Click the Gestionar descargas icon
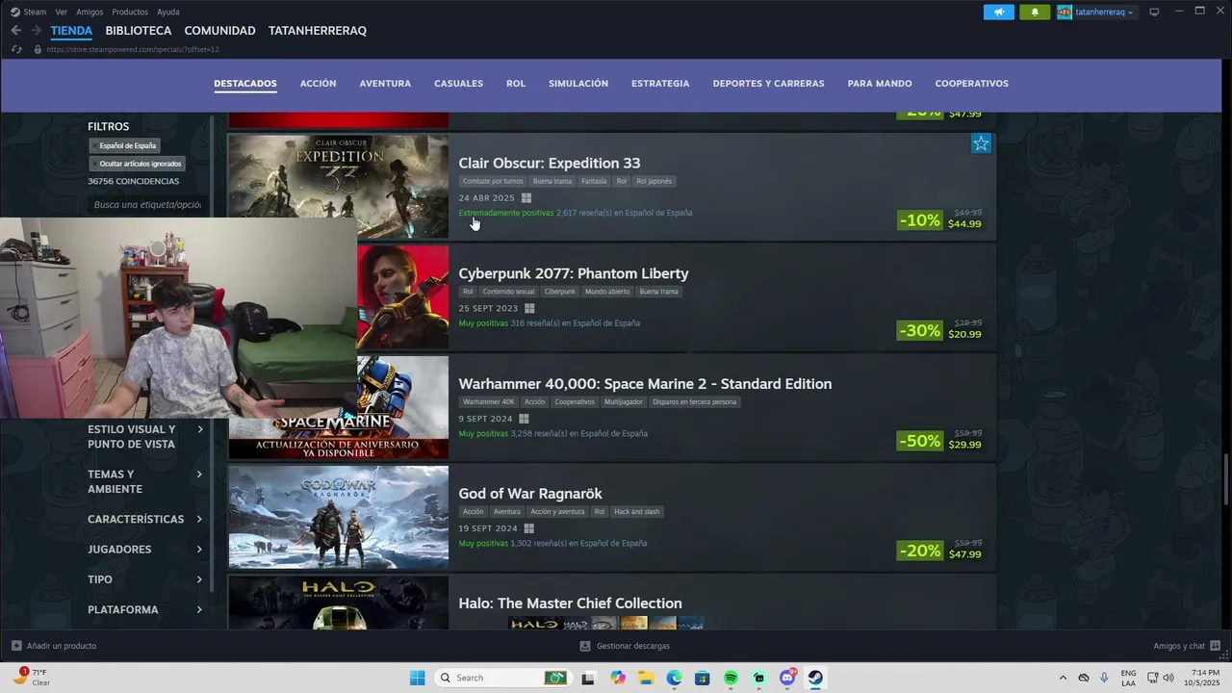The height and width of the screenshot is (693, 1232). click(585, 646)
